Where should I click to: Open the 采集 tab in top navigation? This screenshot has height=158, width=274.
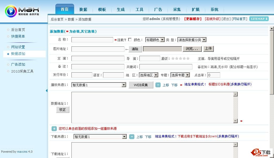(177, 10)
